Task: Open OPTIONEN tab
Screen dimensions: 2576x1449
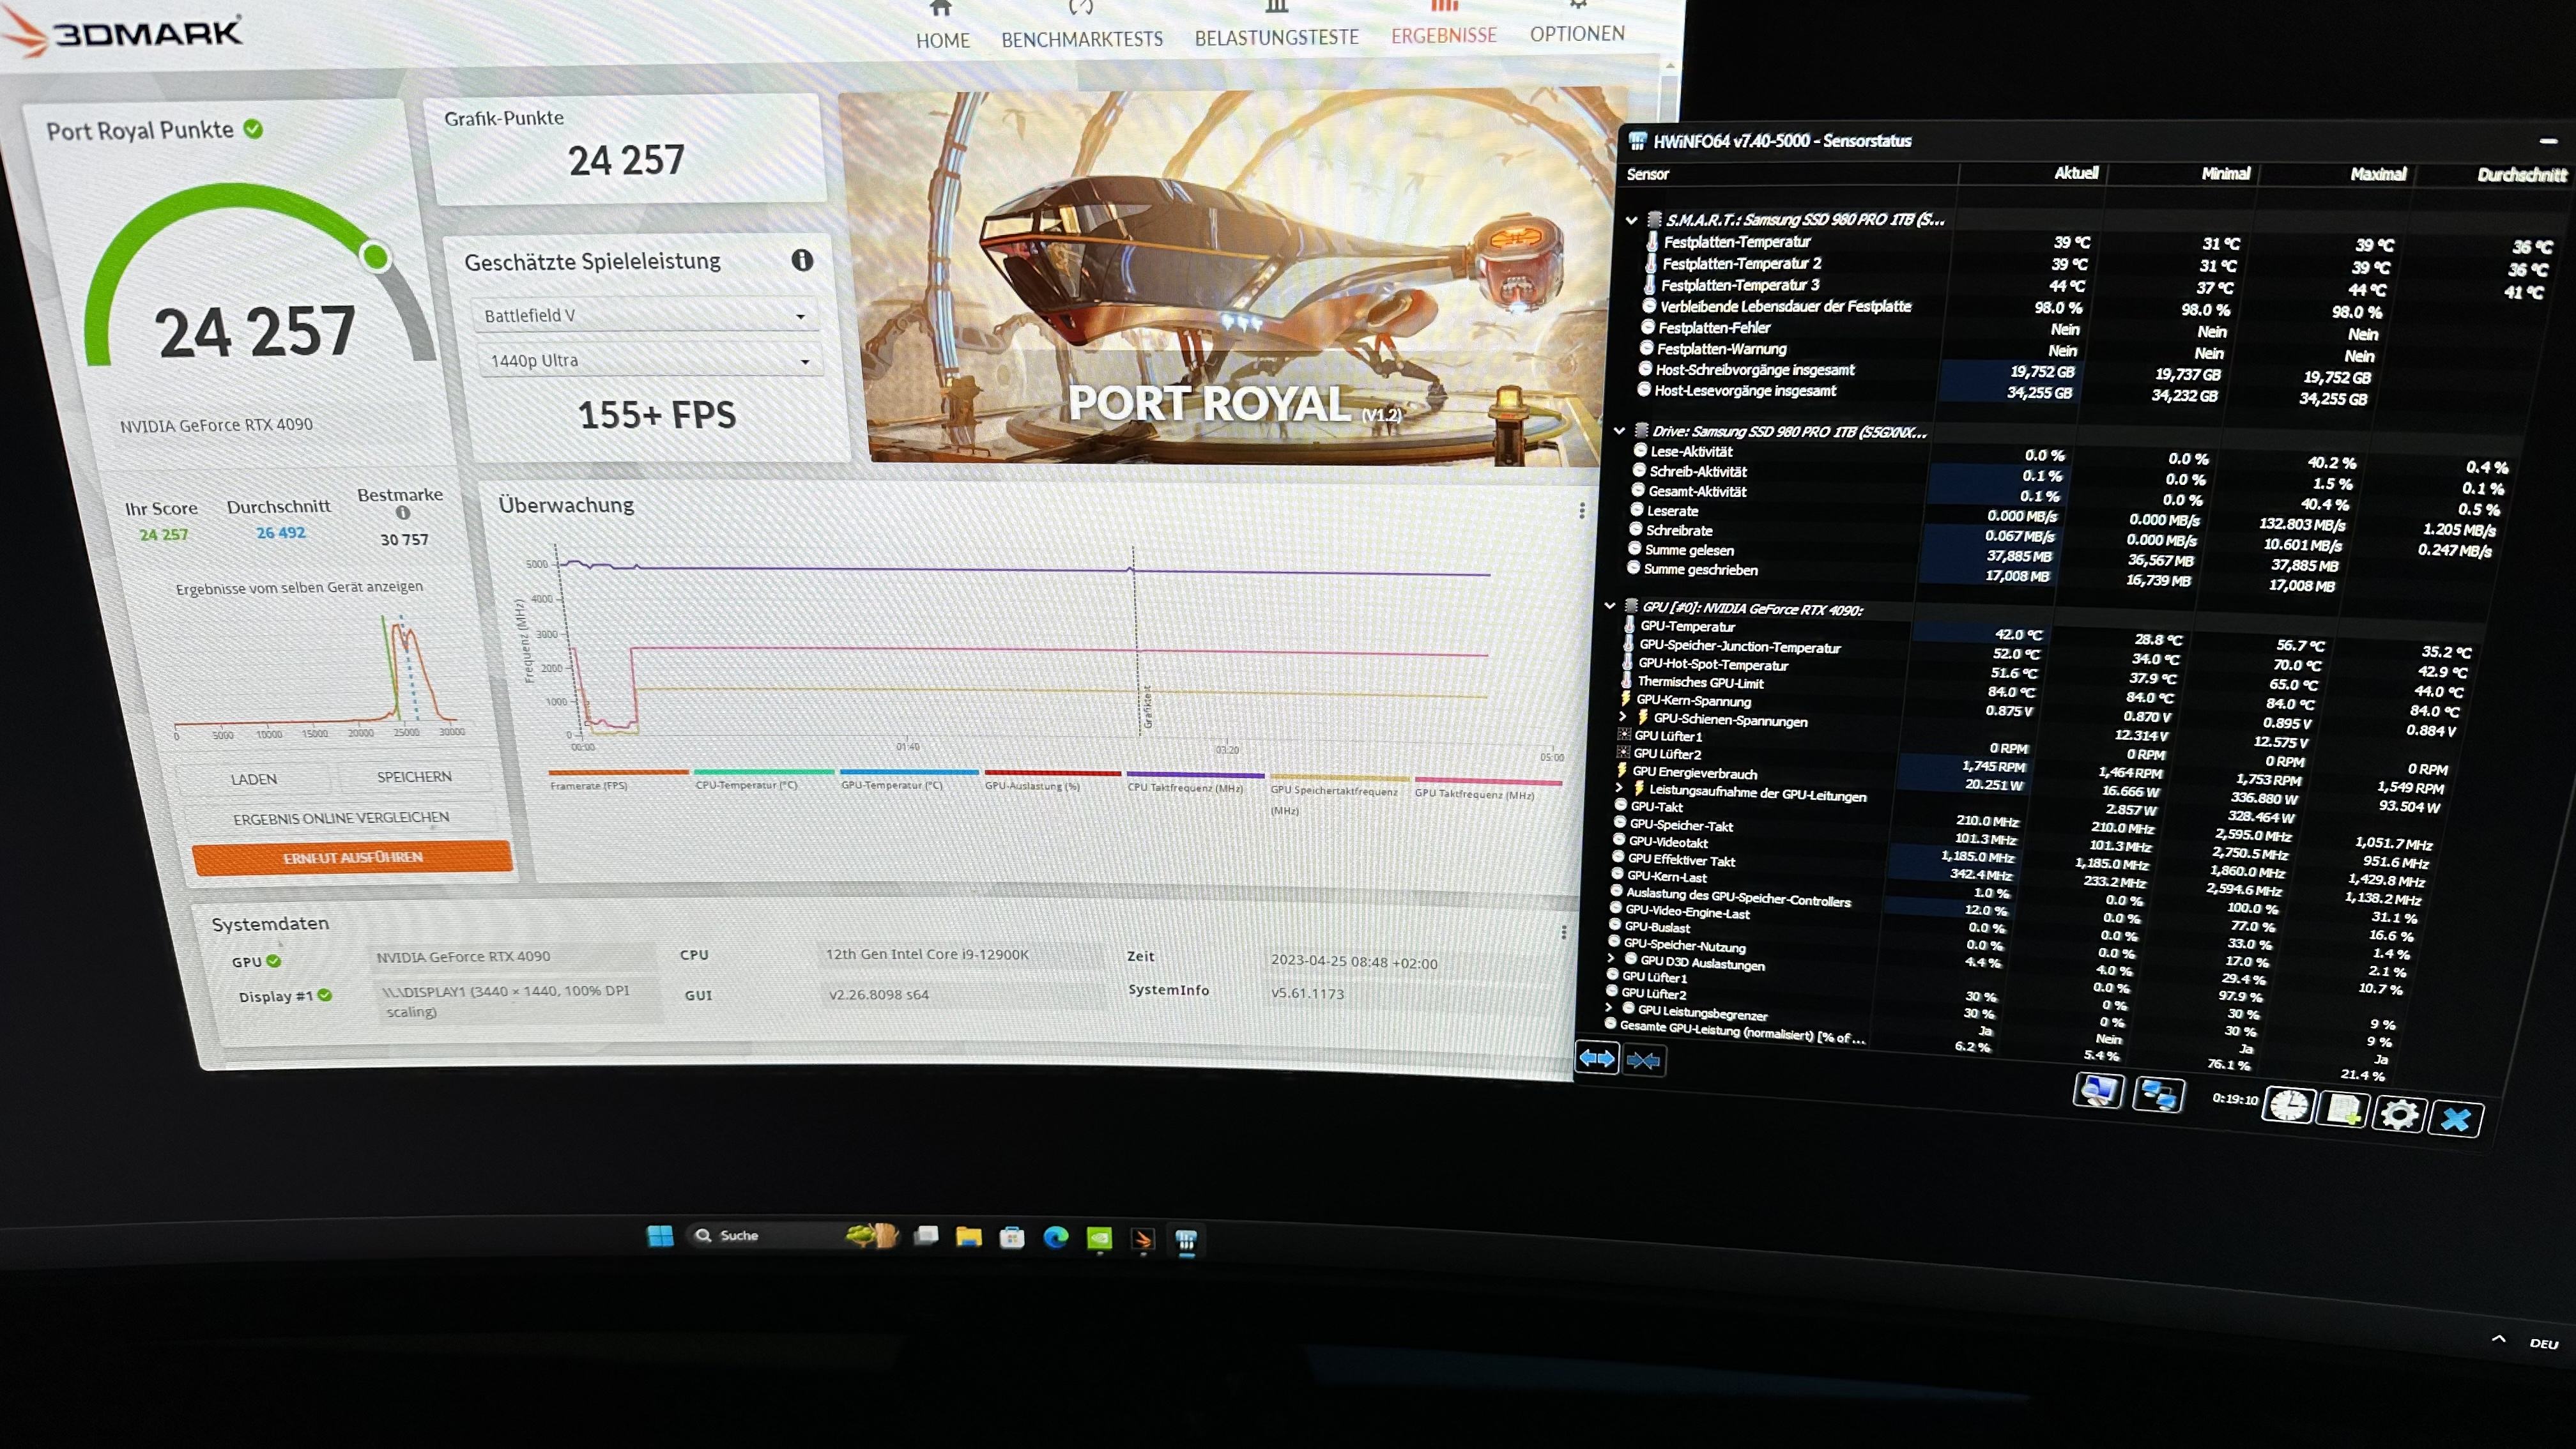Action: pos(1577,33)
